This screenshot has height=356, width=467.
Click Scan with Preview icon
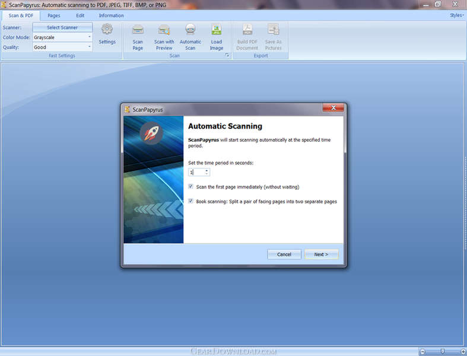[164, 30]
